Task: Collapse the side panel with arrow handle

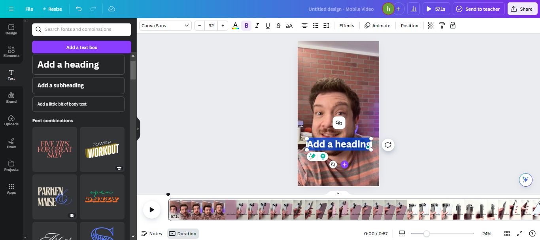Action: (138, 129)
